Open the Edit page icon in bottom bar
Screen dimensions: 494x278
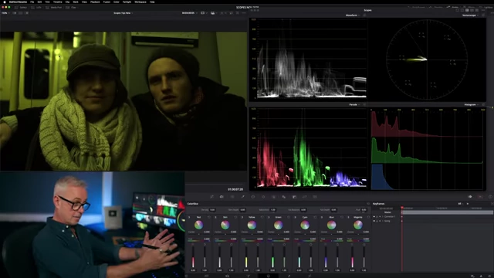pyautogui.click(x=227, y=276)
